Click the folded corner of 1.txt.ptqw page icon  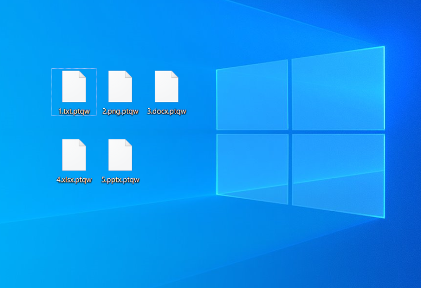(82, 74)
